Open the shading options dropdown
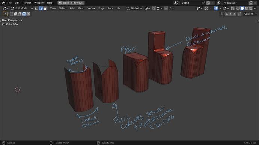Image resolution: width=259 pixels, height=145 pixels. click(x=255, y=8)
